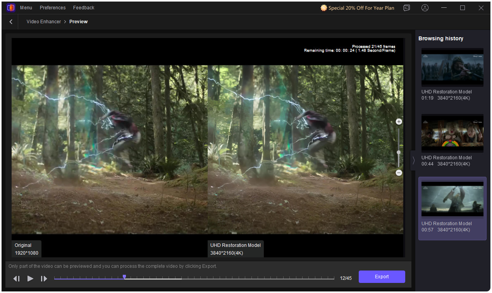Play the preview video

tap(30, 278)
